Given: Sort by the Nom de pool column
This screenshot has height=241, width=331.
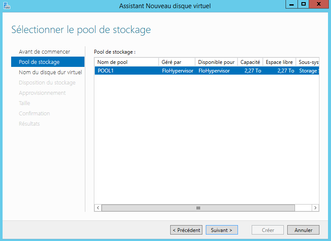Looking at the screenshot, I should click(x=126, y=62).
